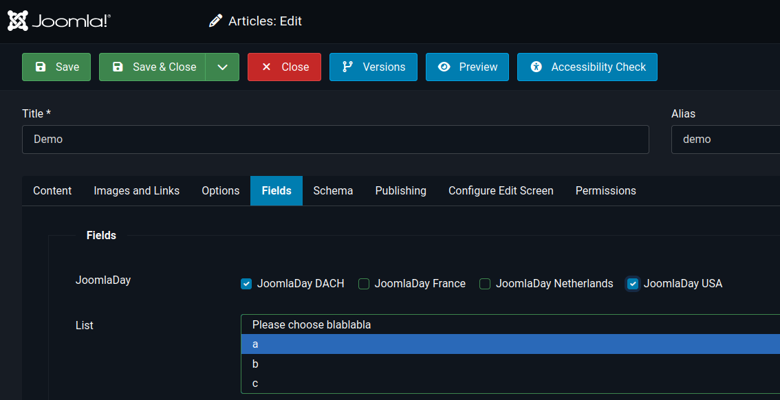780x400 pixels.
Task: Click into the Title input field
Action: [x=335, y=140]
